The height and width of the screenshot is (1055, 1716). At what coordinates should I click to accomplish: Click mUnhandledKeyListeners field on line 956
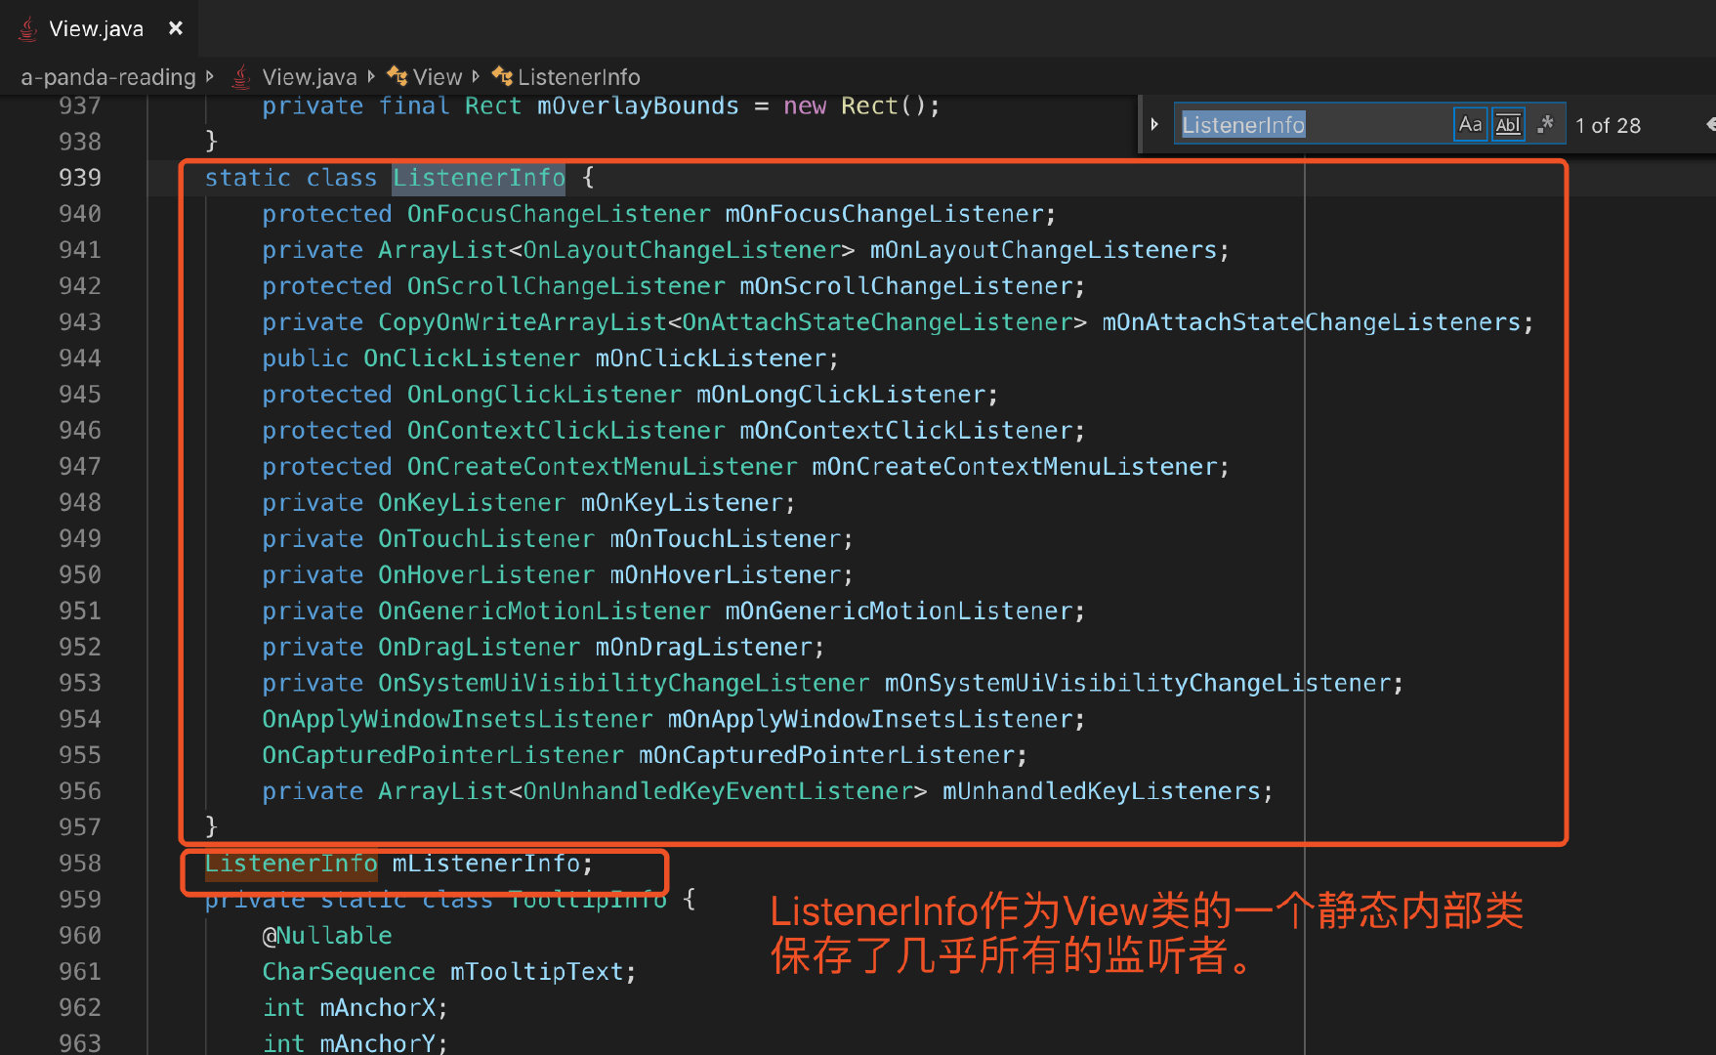point(1101,792)
